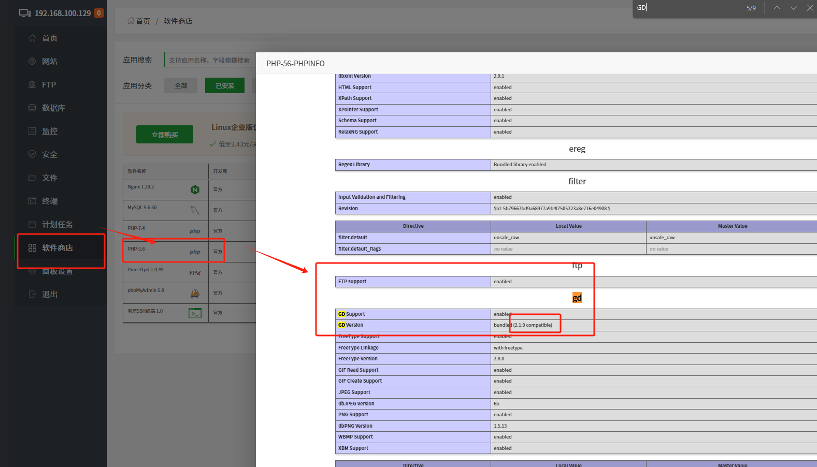
Task: Close the browser find bar
Action: coord(810,8)
